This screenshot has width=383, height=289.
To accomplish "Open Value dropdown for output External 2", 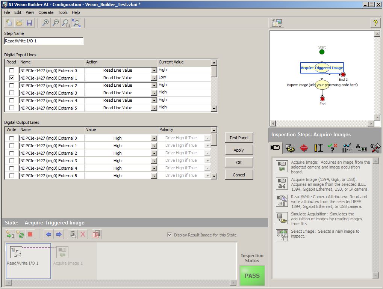I will click(x=154, y=154).
